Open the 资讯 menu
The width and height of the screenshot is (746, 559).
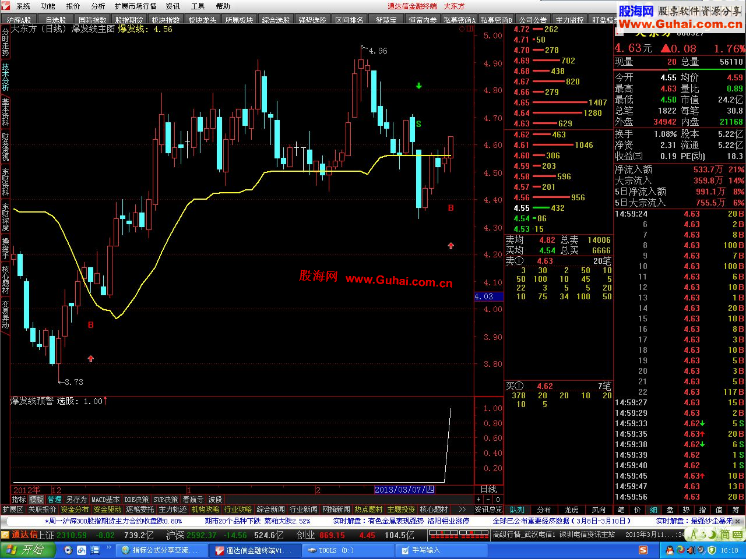click(173, 6)
